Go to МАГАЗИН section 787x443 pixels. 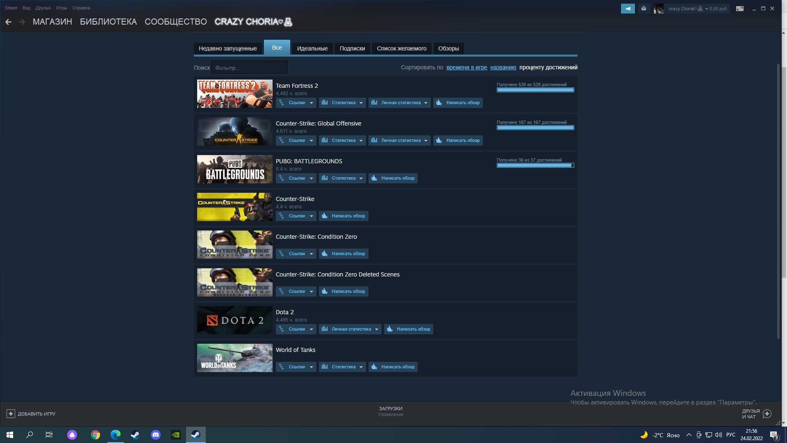click(52, 22)
